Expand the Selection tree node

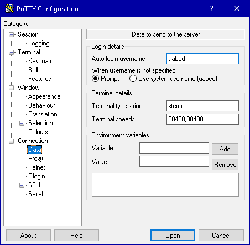click(22, 123)
